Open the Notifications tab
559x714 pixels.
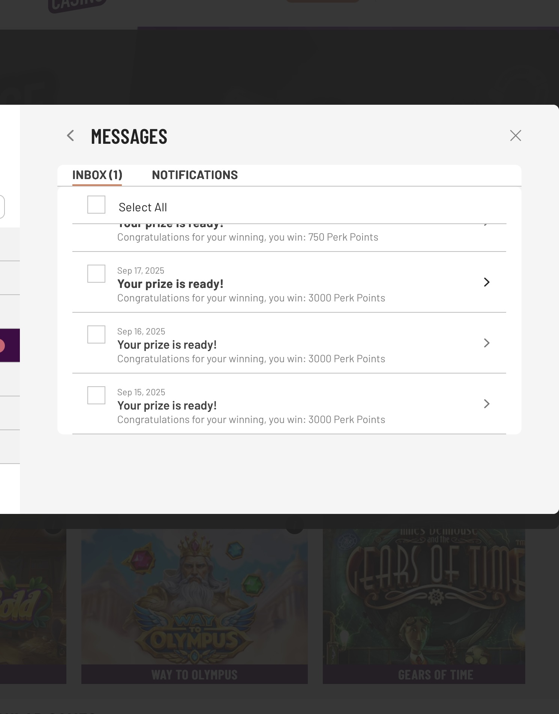[195, 175]
